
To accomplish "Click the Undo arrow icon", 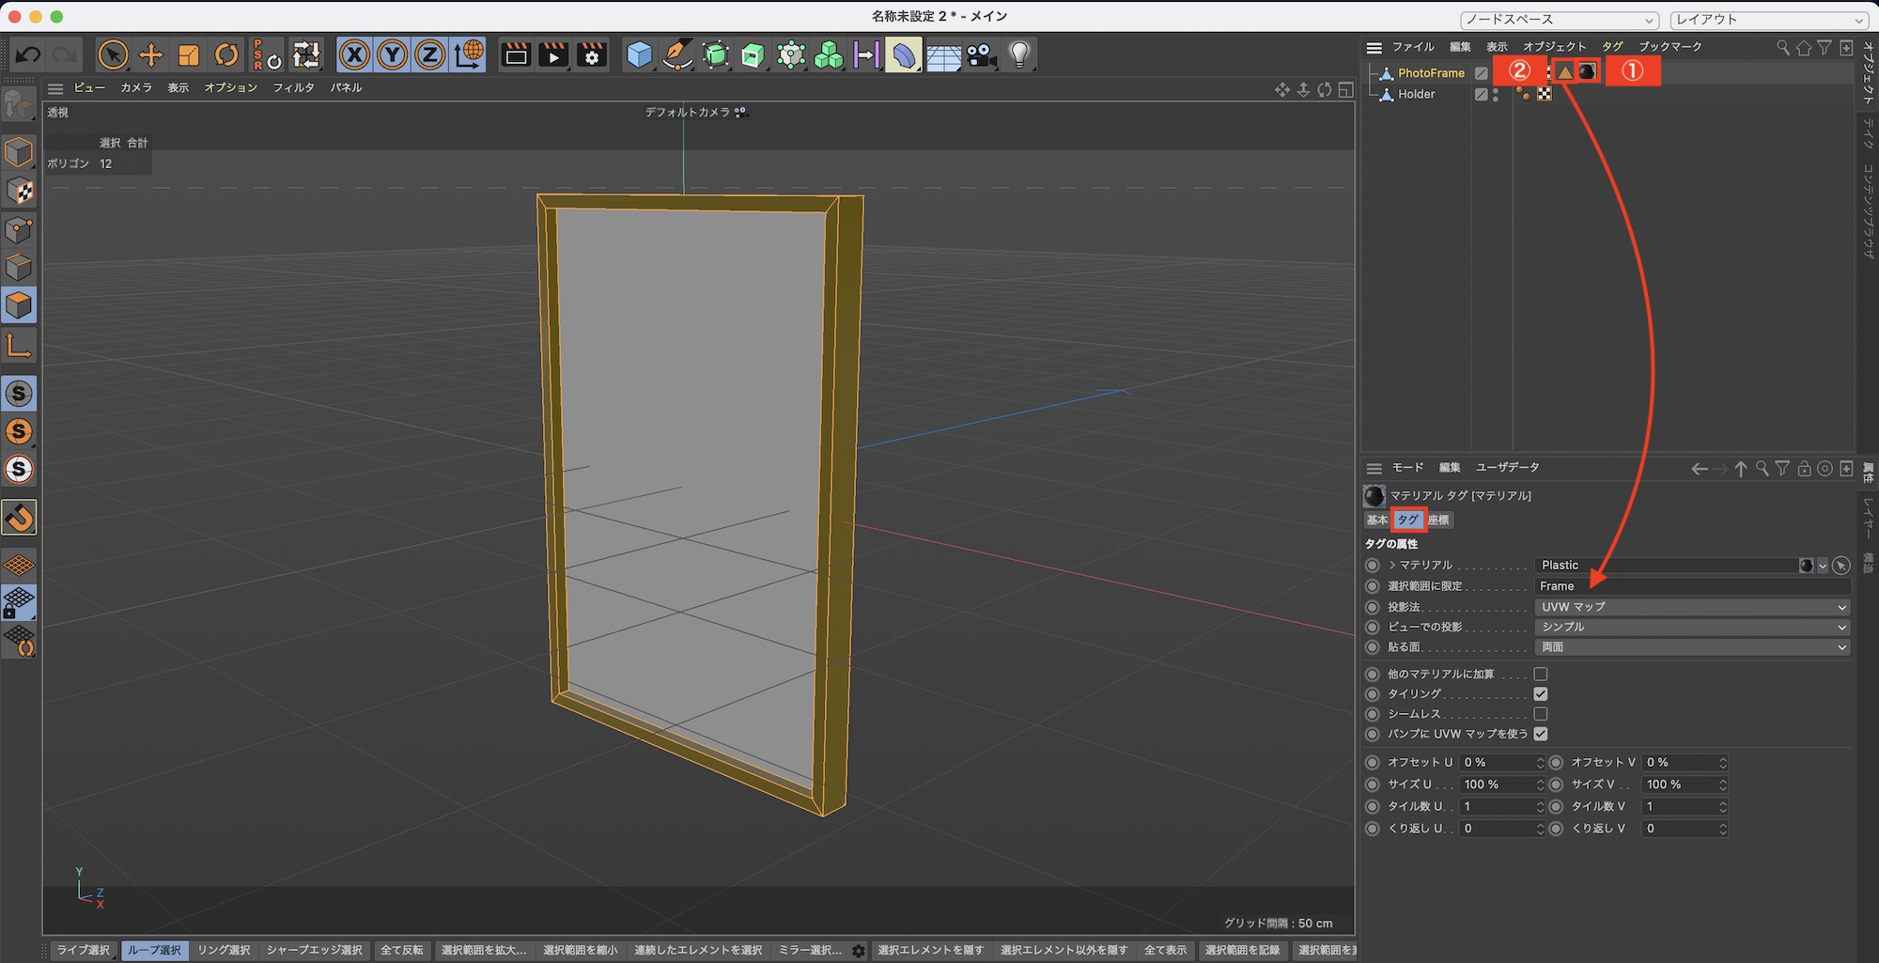I will tap(28, 55).
